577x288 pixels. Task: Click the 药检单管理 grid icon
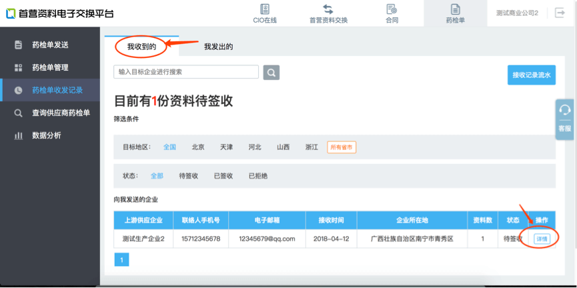18,68
